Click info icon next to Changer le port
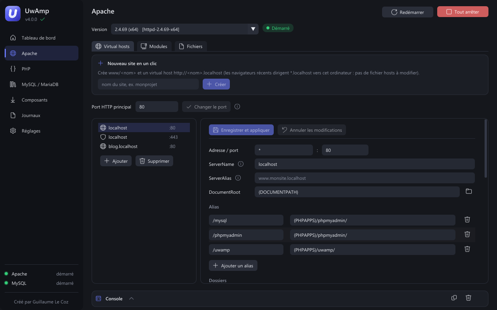Image resolution: width=497 pixels, height=310 pixels. (237, 107)
